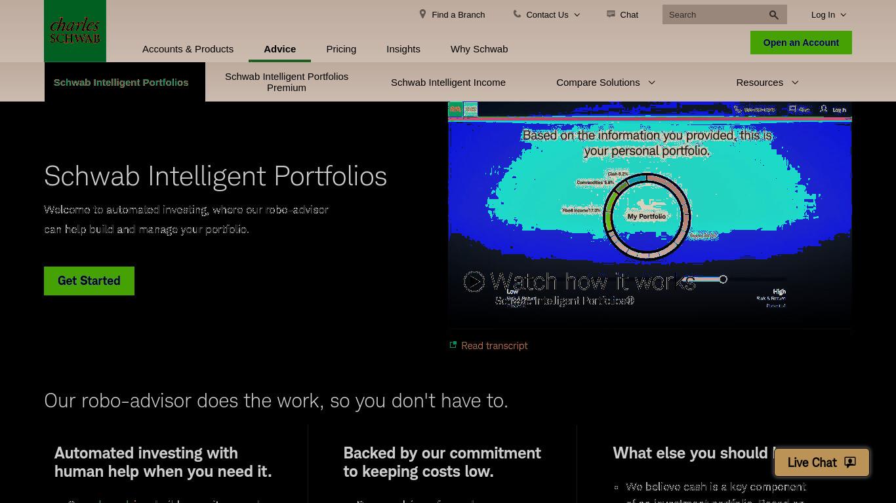Open Accounts & Products menu

point(188,48)
